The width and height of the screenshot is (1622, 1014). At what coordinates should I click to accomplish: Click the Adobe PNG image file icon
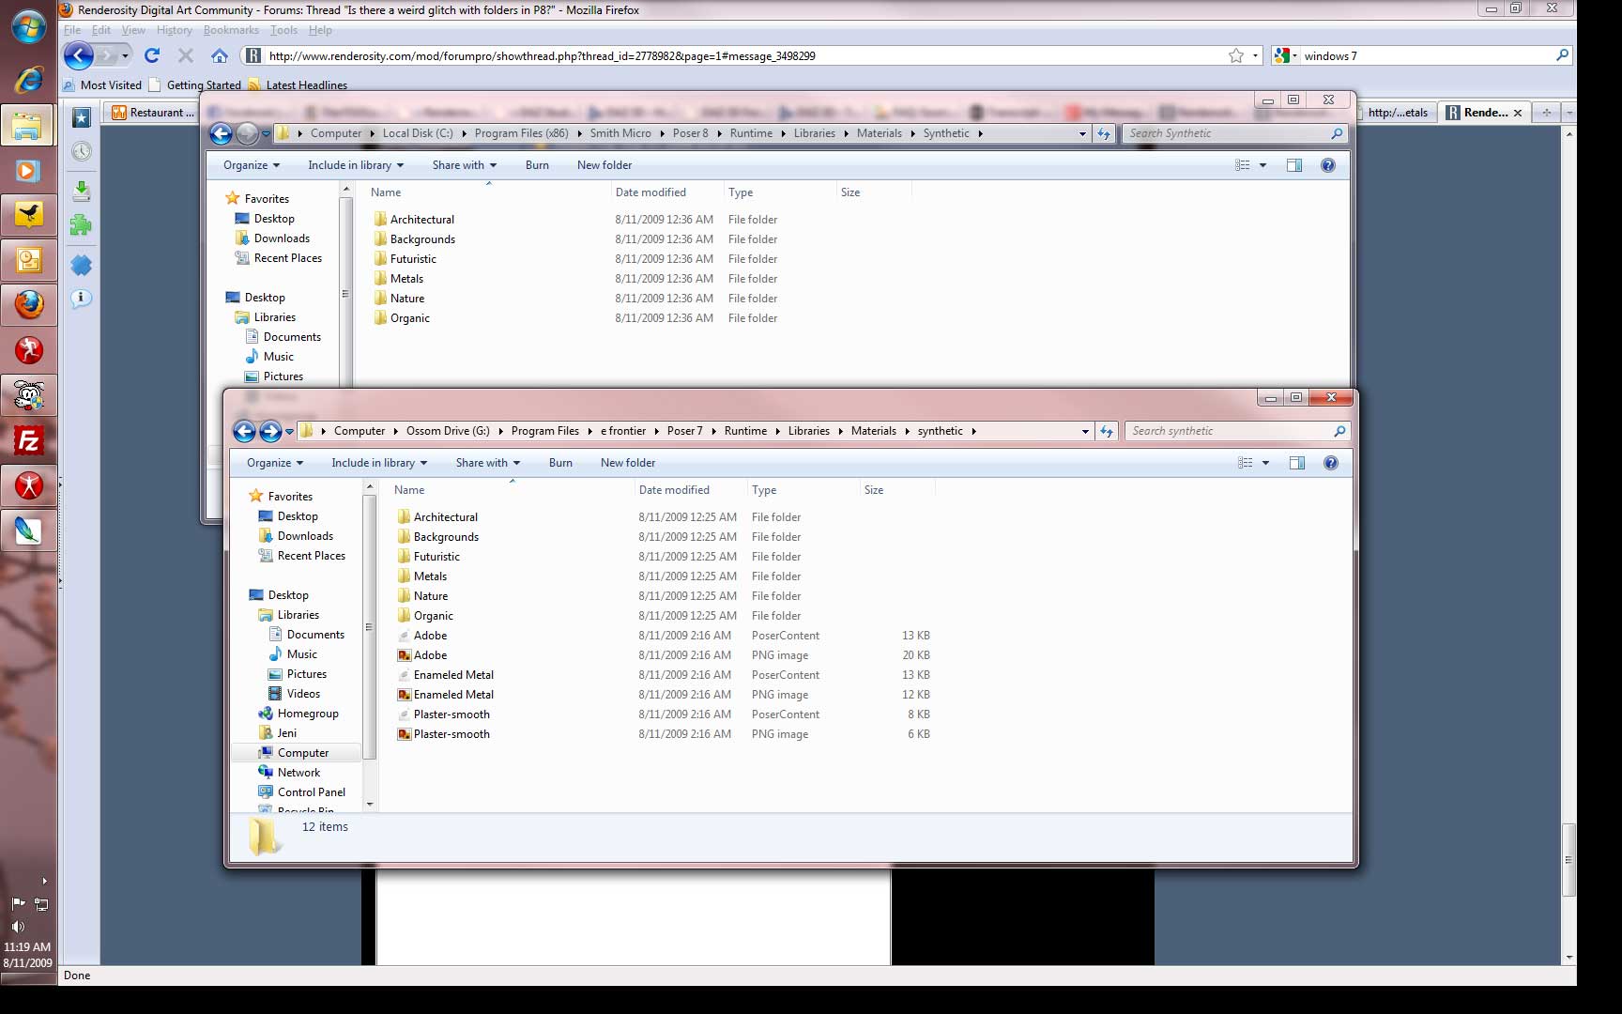pyautogui.click(x=405, y=655)
